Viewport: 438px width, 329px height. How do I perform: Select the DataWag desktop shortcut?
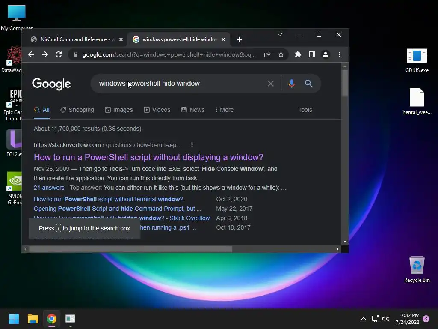coord(12,59)
